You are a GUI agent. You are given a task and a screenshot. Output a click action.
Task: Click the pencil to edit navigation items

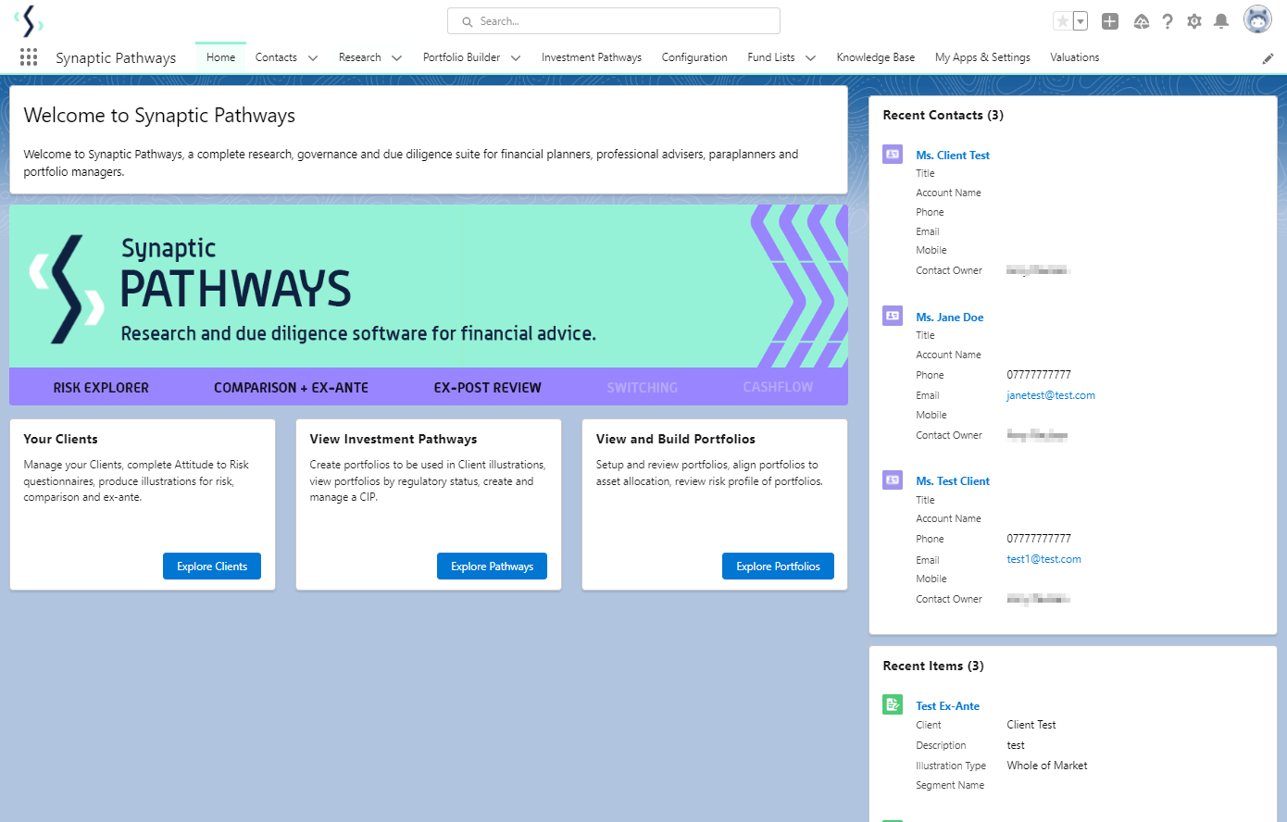[x=1268, y=58]
